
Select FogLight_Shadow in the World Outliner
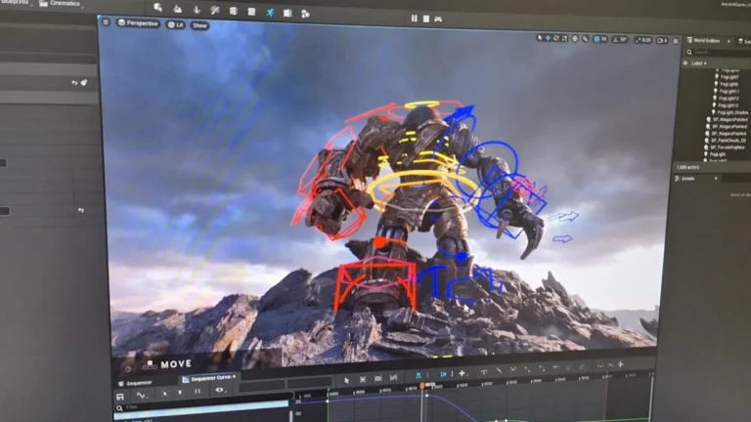731,112
